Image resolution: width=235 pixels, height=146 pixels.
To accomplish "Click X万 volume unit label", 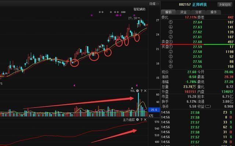I will (151, 116).
